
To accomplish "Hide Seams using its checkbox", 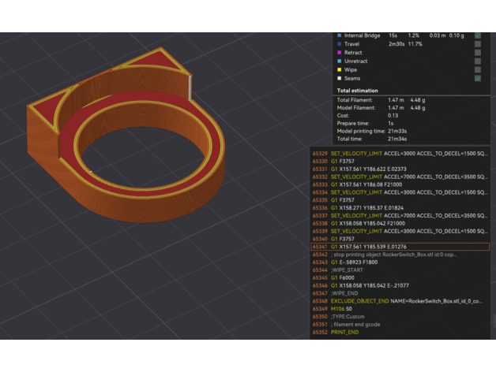I will coord(478,78).
